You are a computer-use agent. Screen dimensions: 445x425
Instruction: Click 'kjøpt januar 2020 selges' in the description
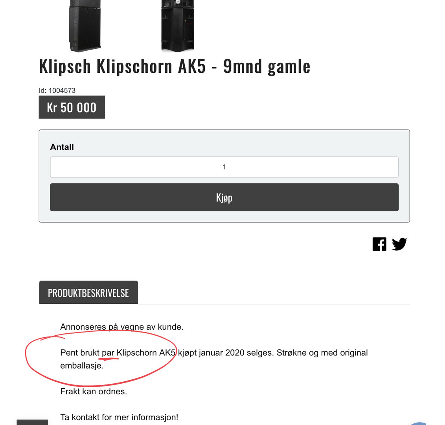pos(226,353)
